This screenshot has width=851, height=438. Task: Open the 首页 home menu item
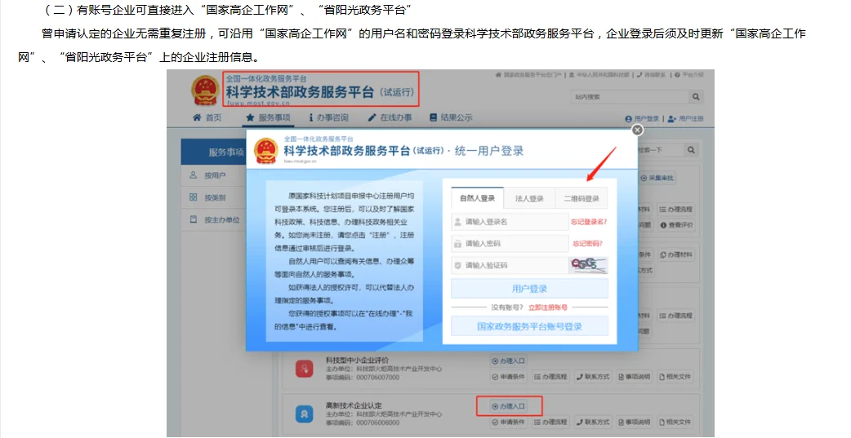[x=207, y=117]
